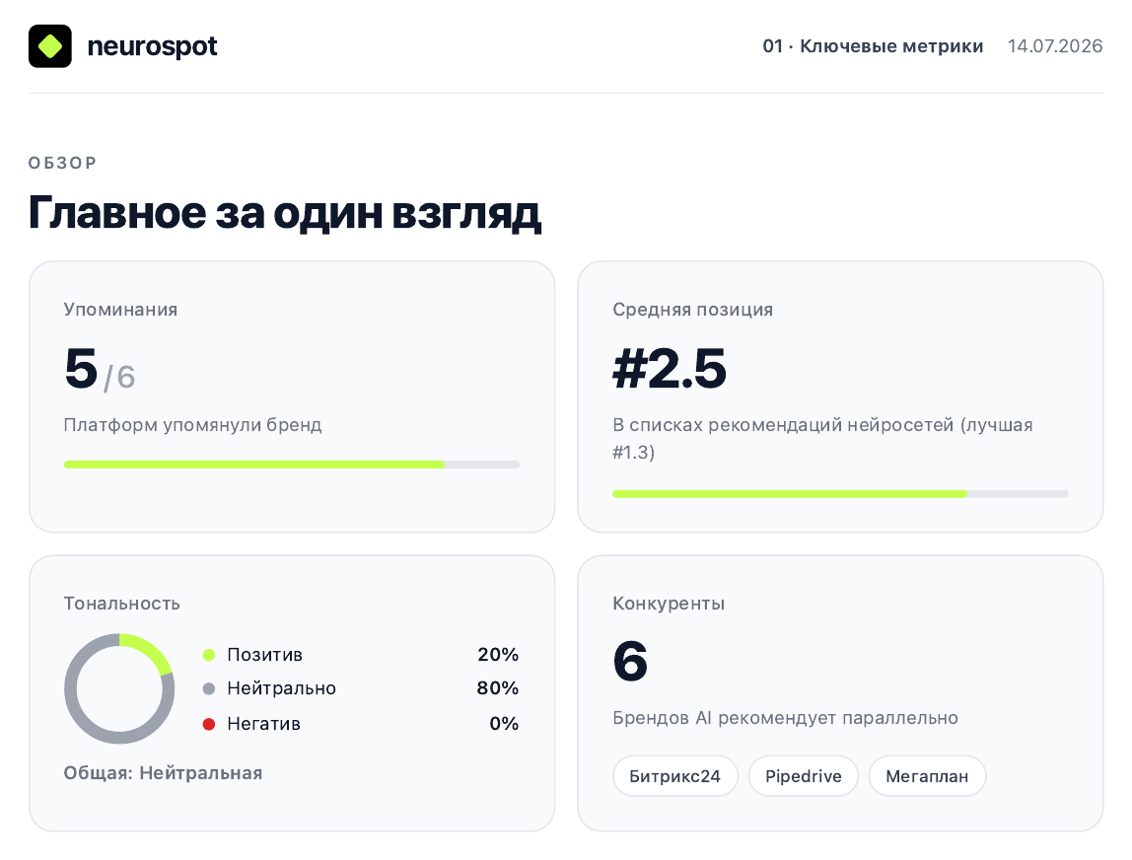
Task: Click the date 14.07.2026
Action: [x=1055, y=46]
